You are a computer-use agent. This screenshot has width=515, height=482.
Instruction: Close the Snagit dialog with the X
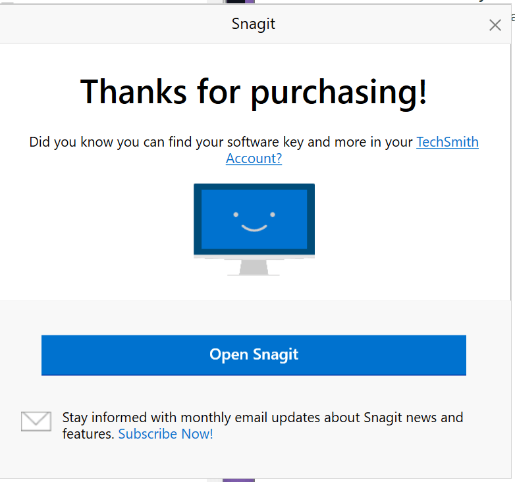(495, 25)
